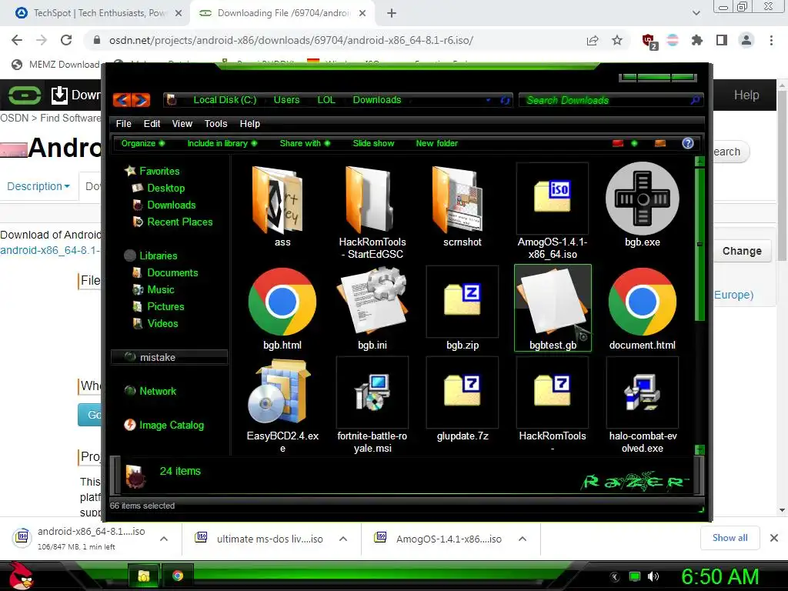Select fortnite-battle-royale.msi installer
The height and width of the screenshot is (591, 788).
click(x=372, y=392)
